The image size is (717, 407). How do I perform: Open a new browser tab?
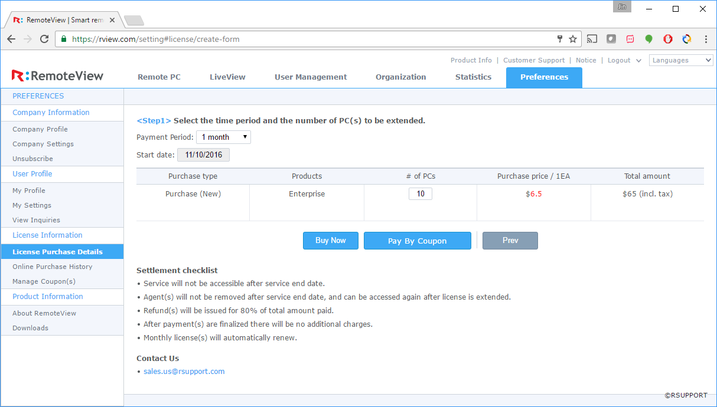pyautogui.click(x=134, y=21)
